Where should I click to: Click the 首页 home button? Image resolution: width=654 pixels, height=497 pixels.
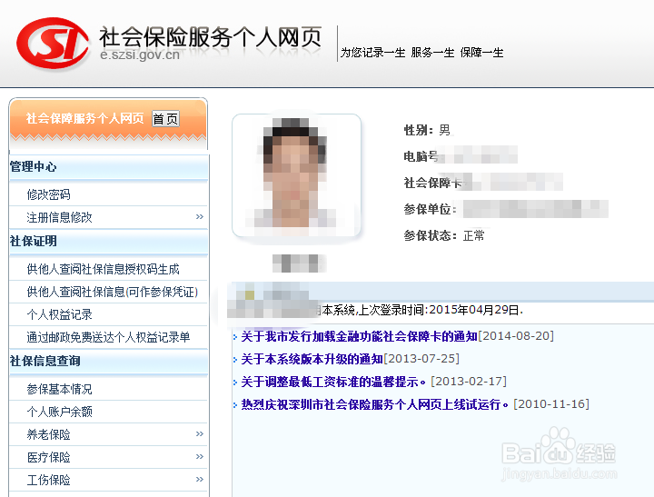[x=165, y=119]
